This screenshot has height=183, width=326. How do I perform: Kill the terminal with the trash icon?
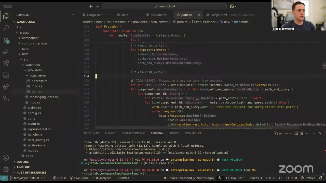coord(302,133)
